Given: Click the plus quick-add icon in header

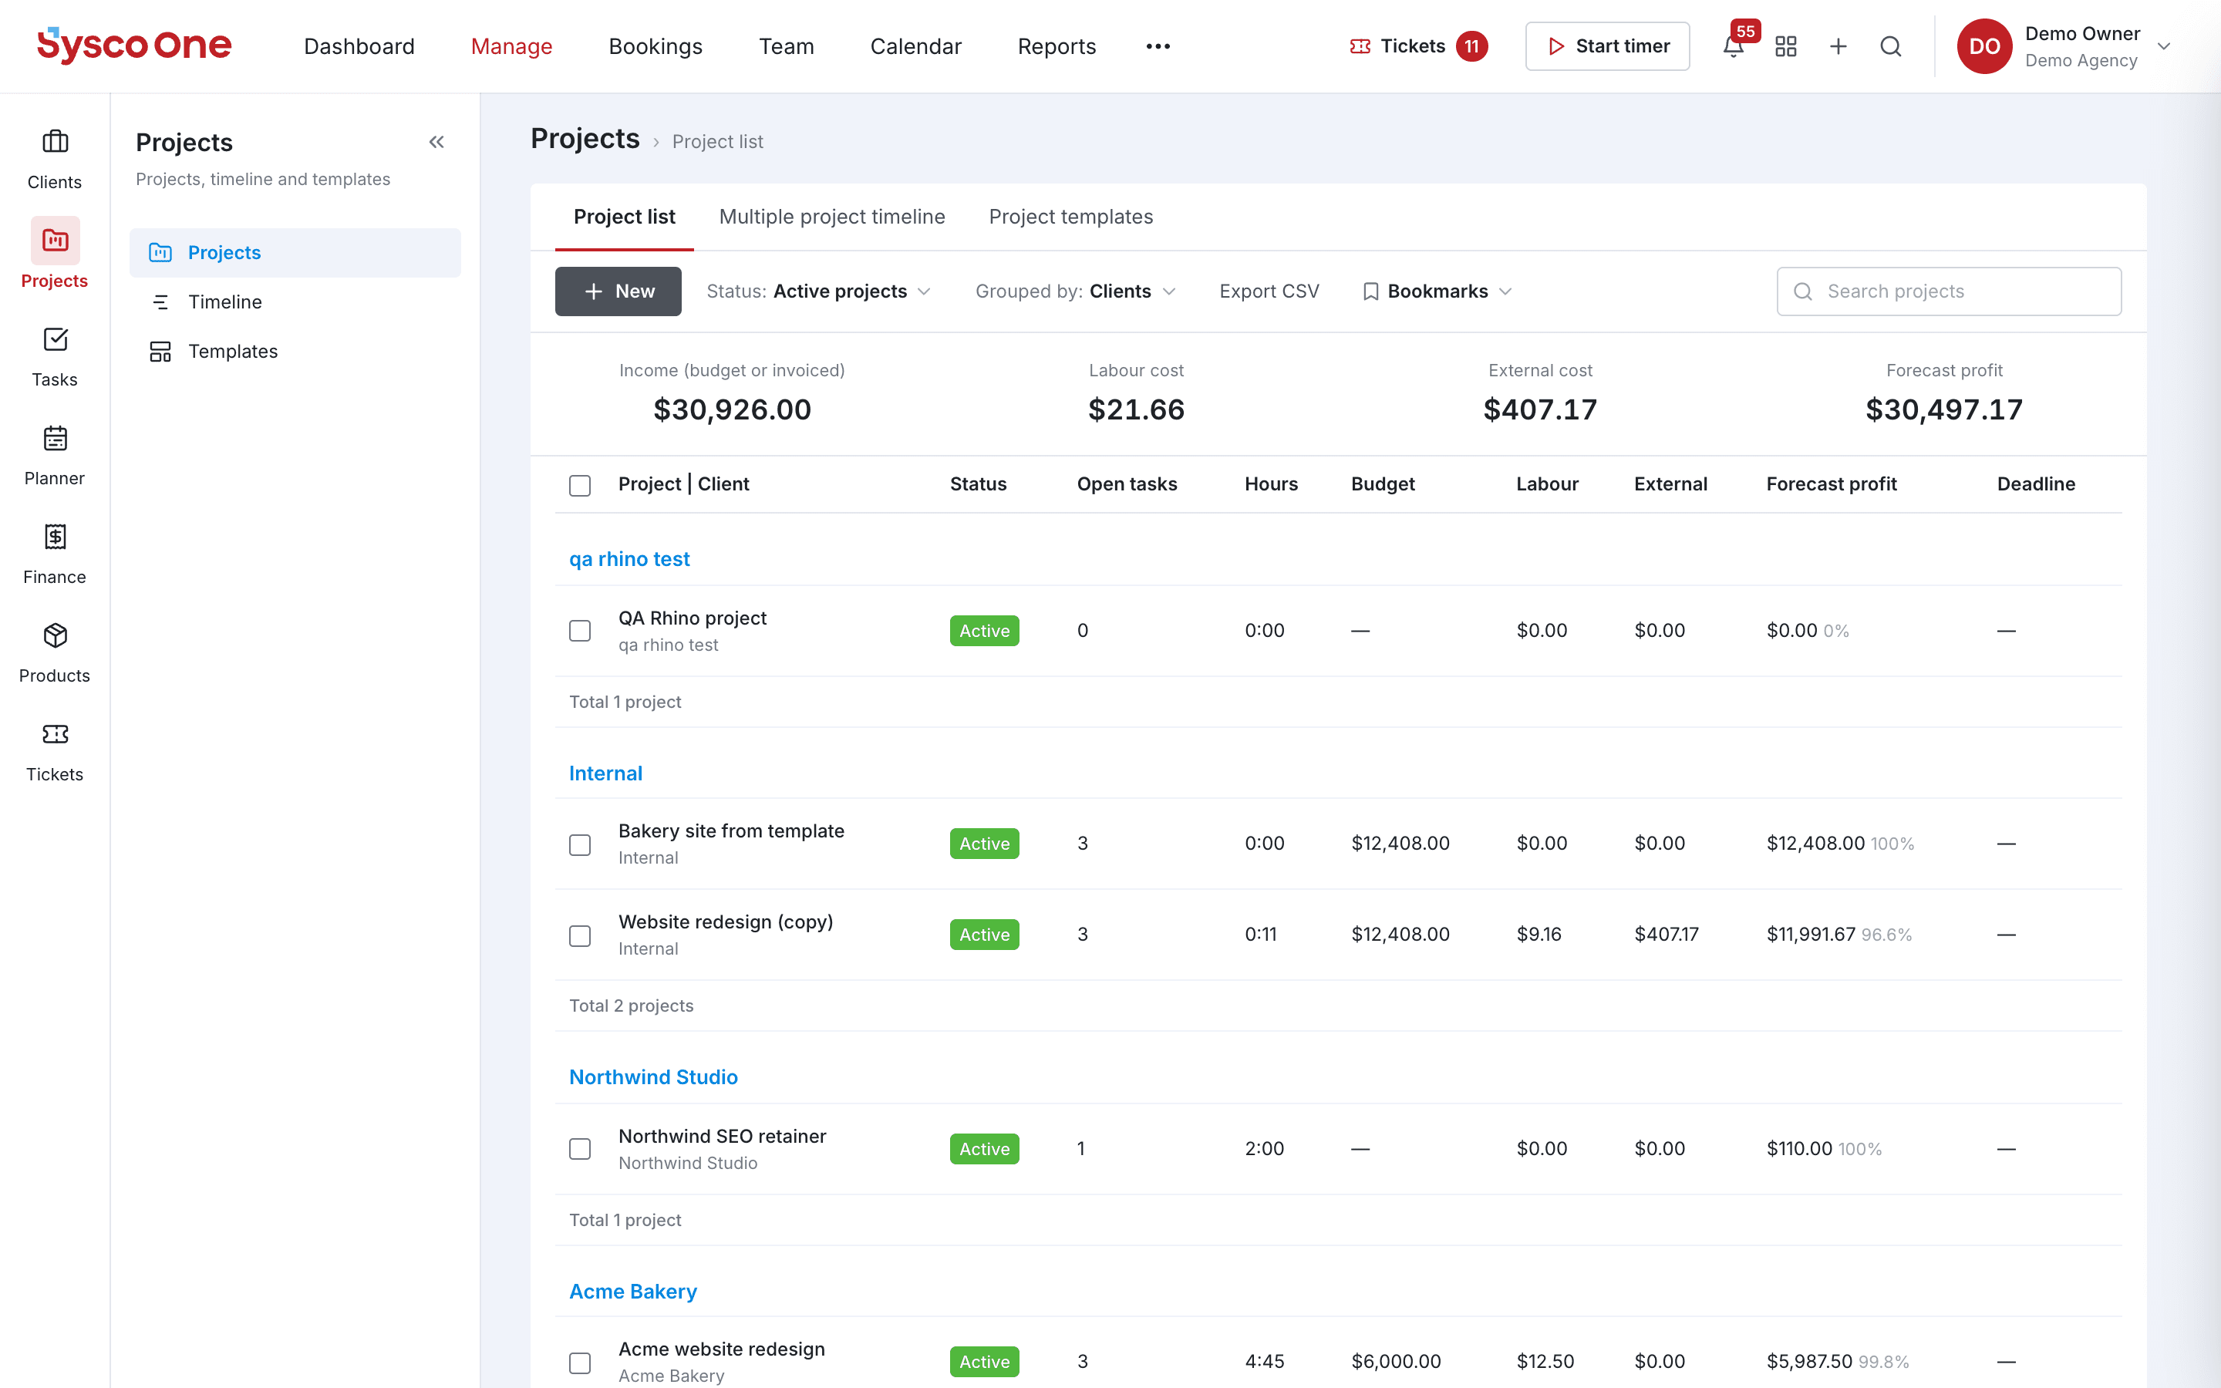Looking at the screenshot, I should (x=1838, y=46).
